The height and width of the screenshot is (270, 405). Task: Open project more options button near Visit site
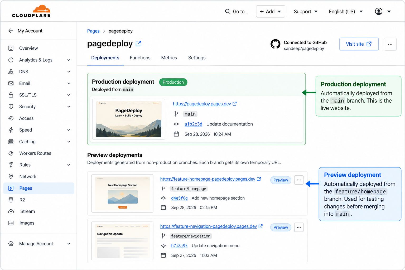[x=390, y=44]
